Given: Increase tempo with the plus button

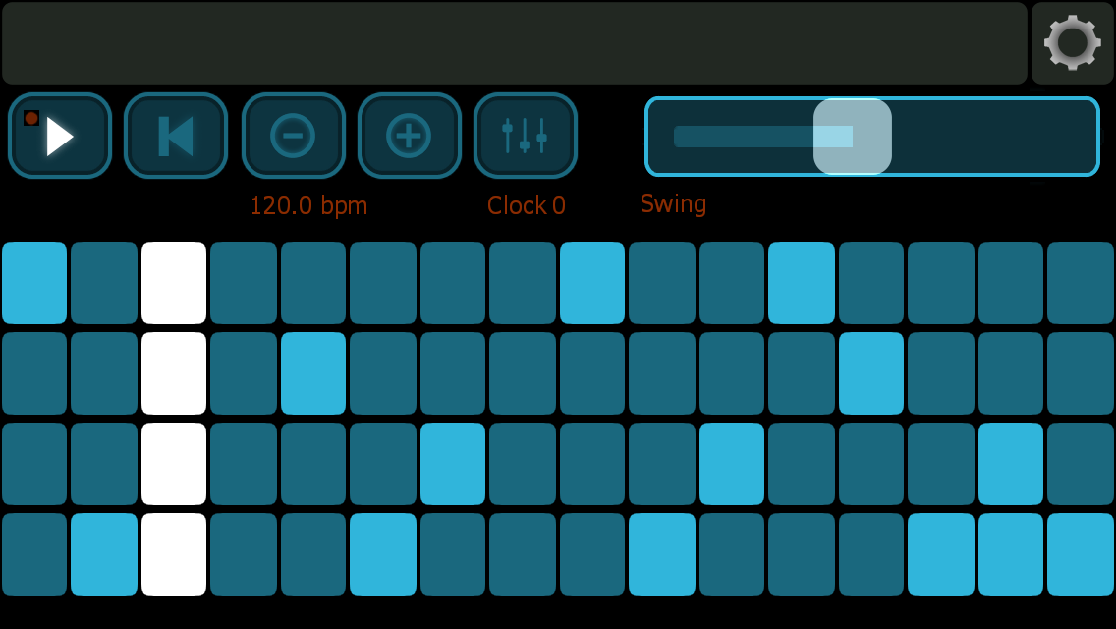Looking at the screenshot, I should 409,136.
